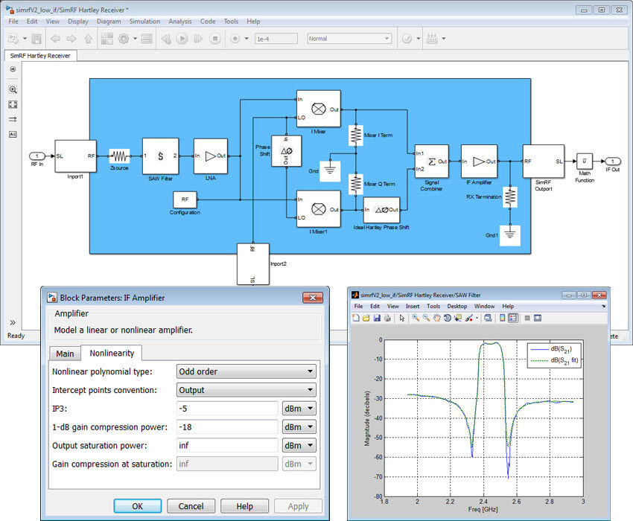Screen dimensions: 633x521
Task: Click Open File icon in SAW Filter window
Action: [366, 318]
